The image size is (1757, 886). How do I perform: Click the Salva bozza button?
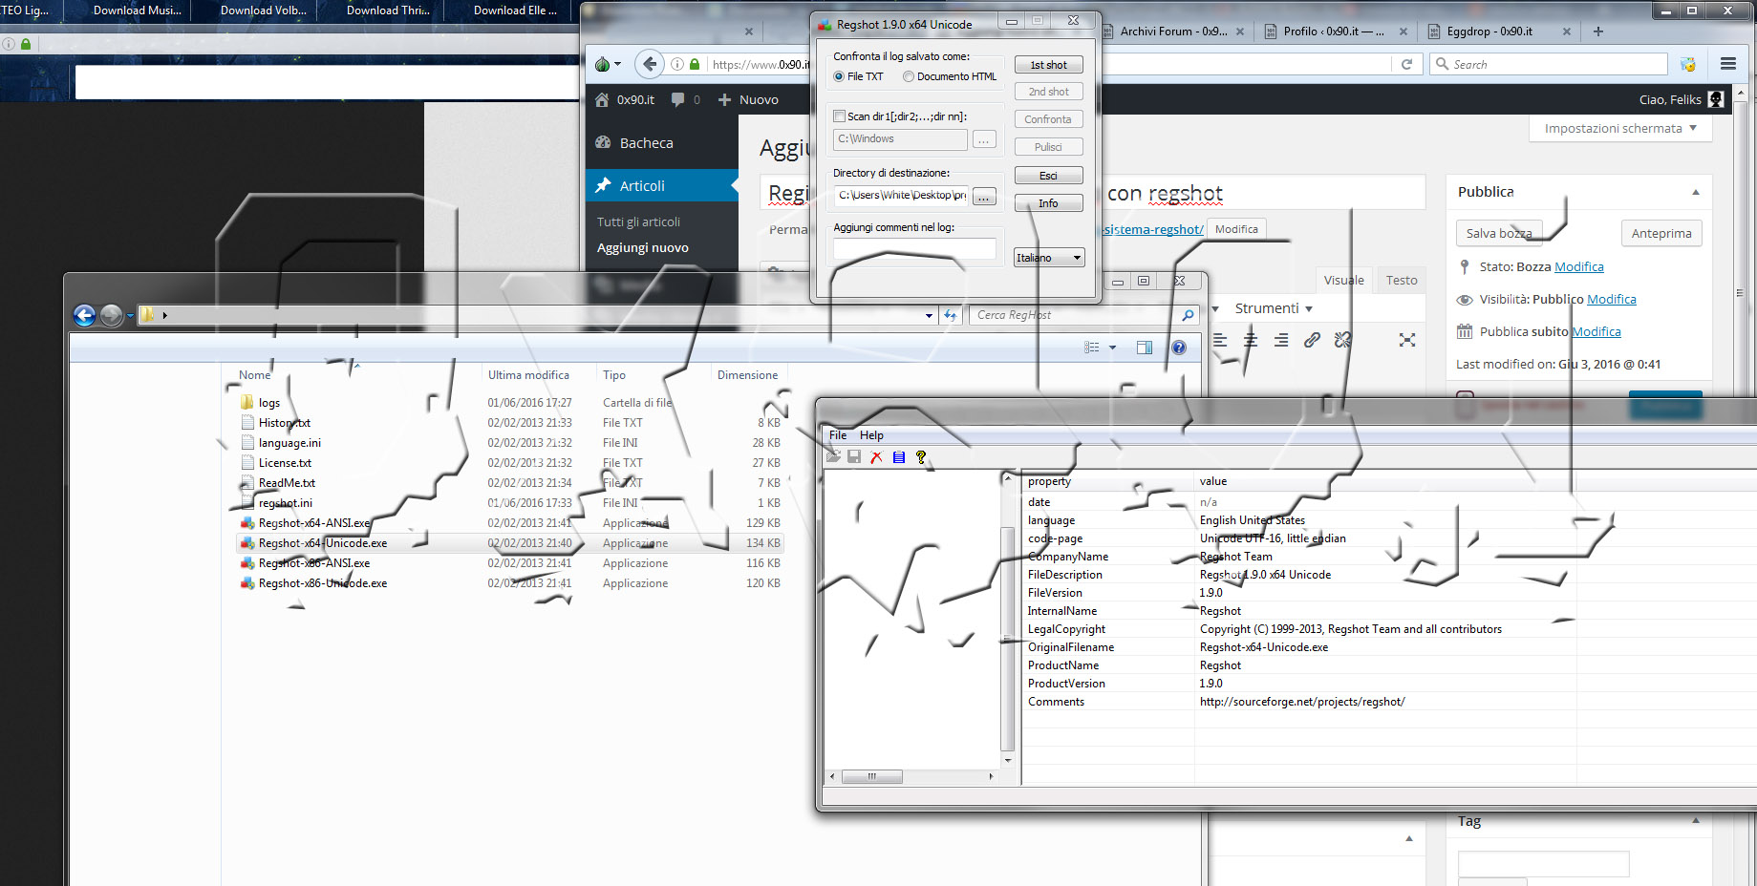coord(1499,233)
